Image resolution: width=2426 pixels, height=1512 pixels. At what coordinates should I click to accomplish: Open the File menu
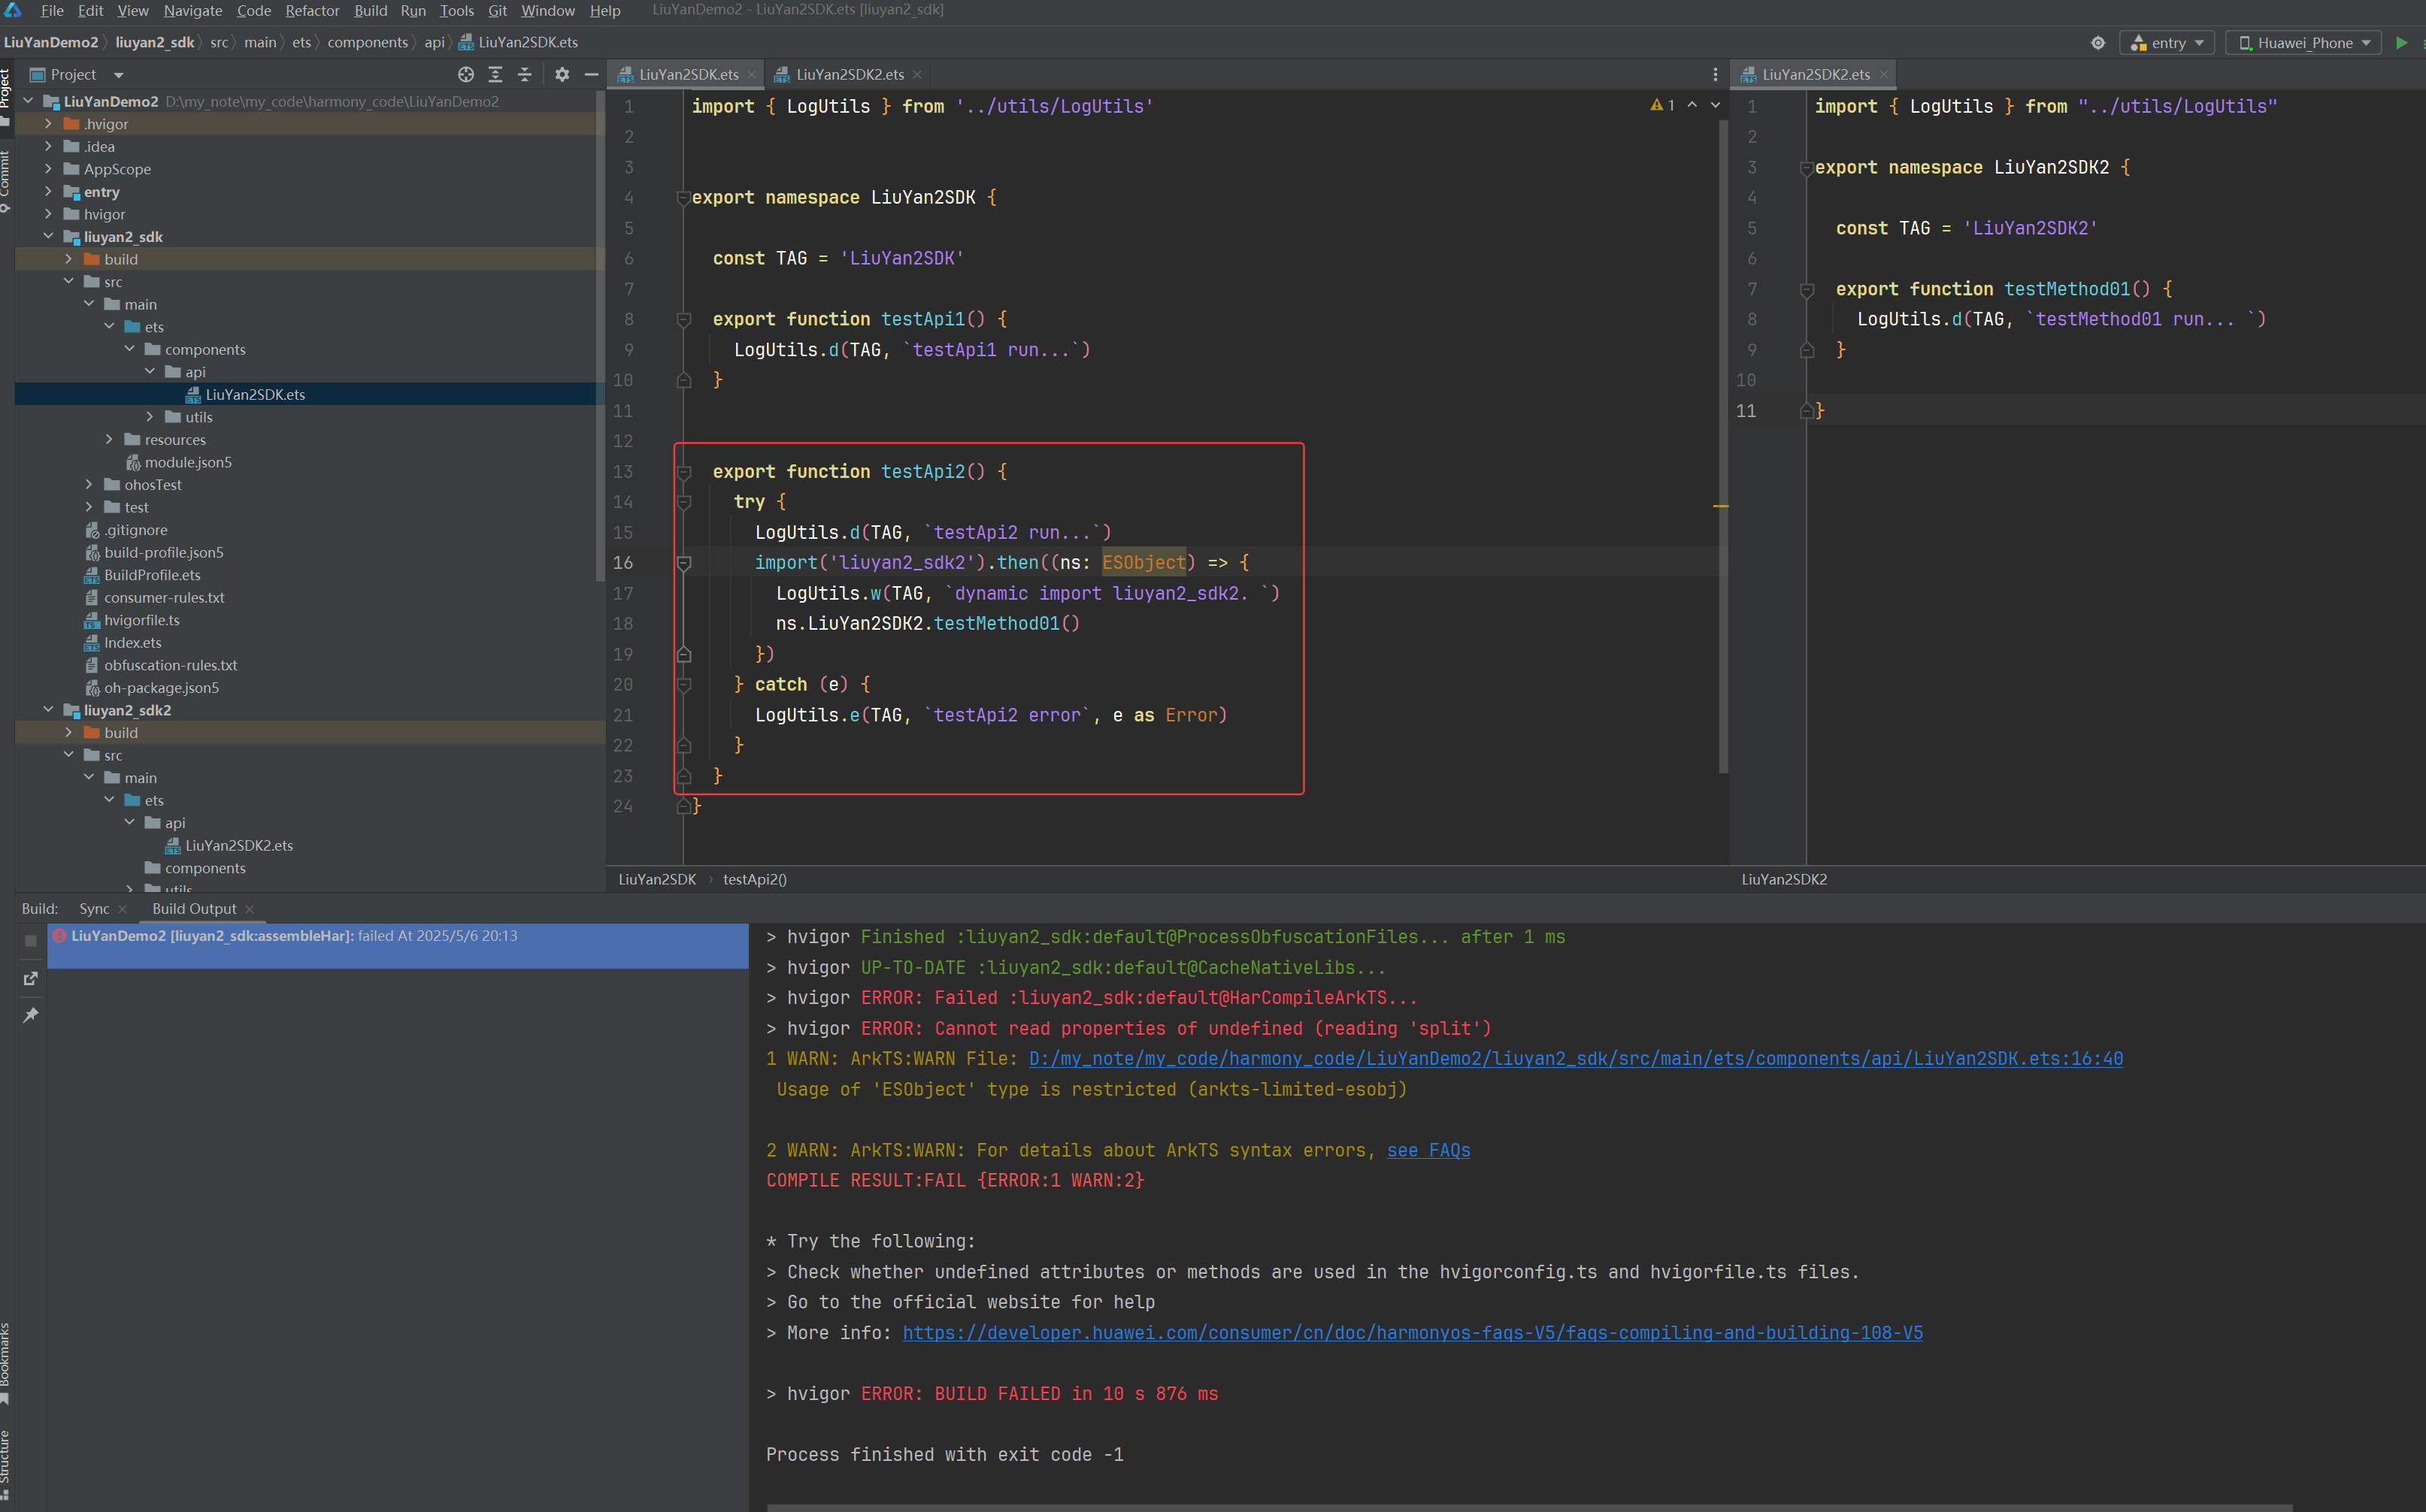[x=52, y=11]
